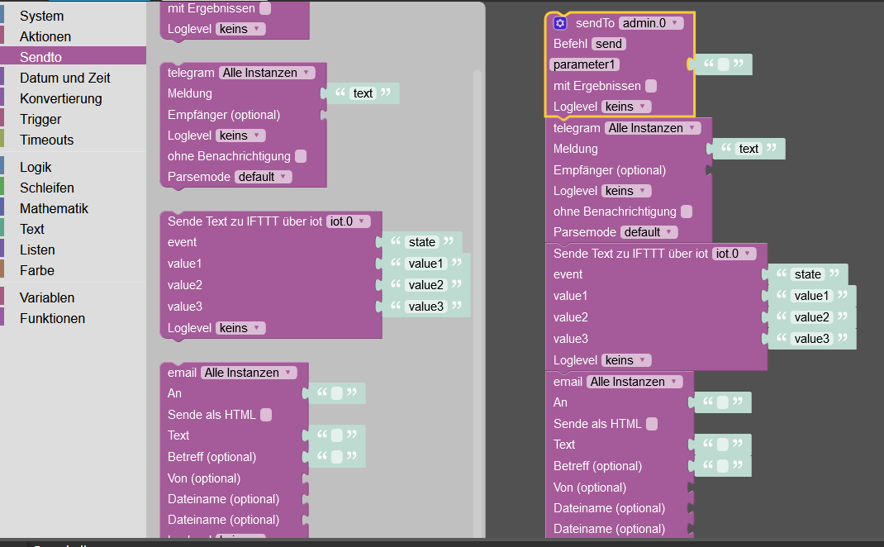Screen dimensions: 884x547
Task: Click 'state' string in flyout IFTTT block
Action: tap(422, 242)
